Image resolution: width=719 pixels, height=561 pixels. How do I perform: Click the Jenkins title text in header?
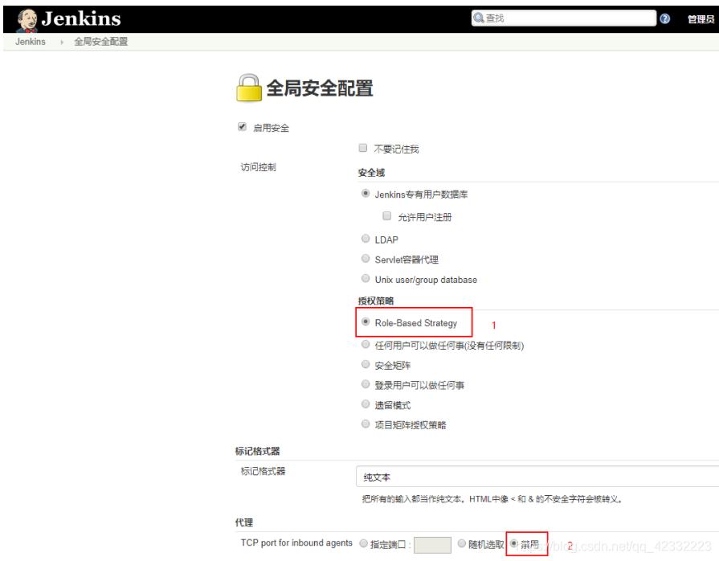(x=81, y=18)
